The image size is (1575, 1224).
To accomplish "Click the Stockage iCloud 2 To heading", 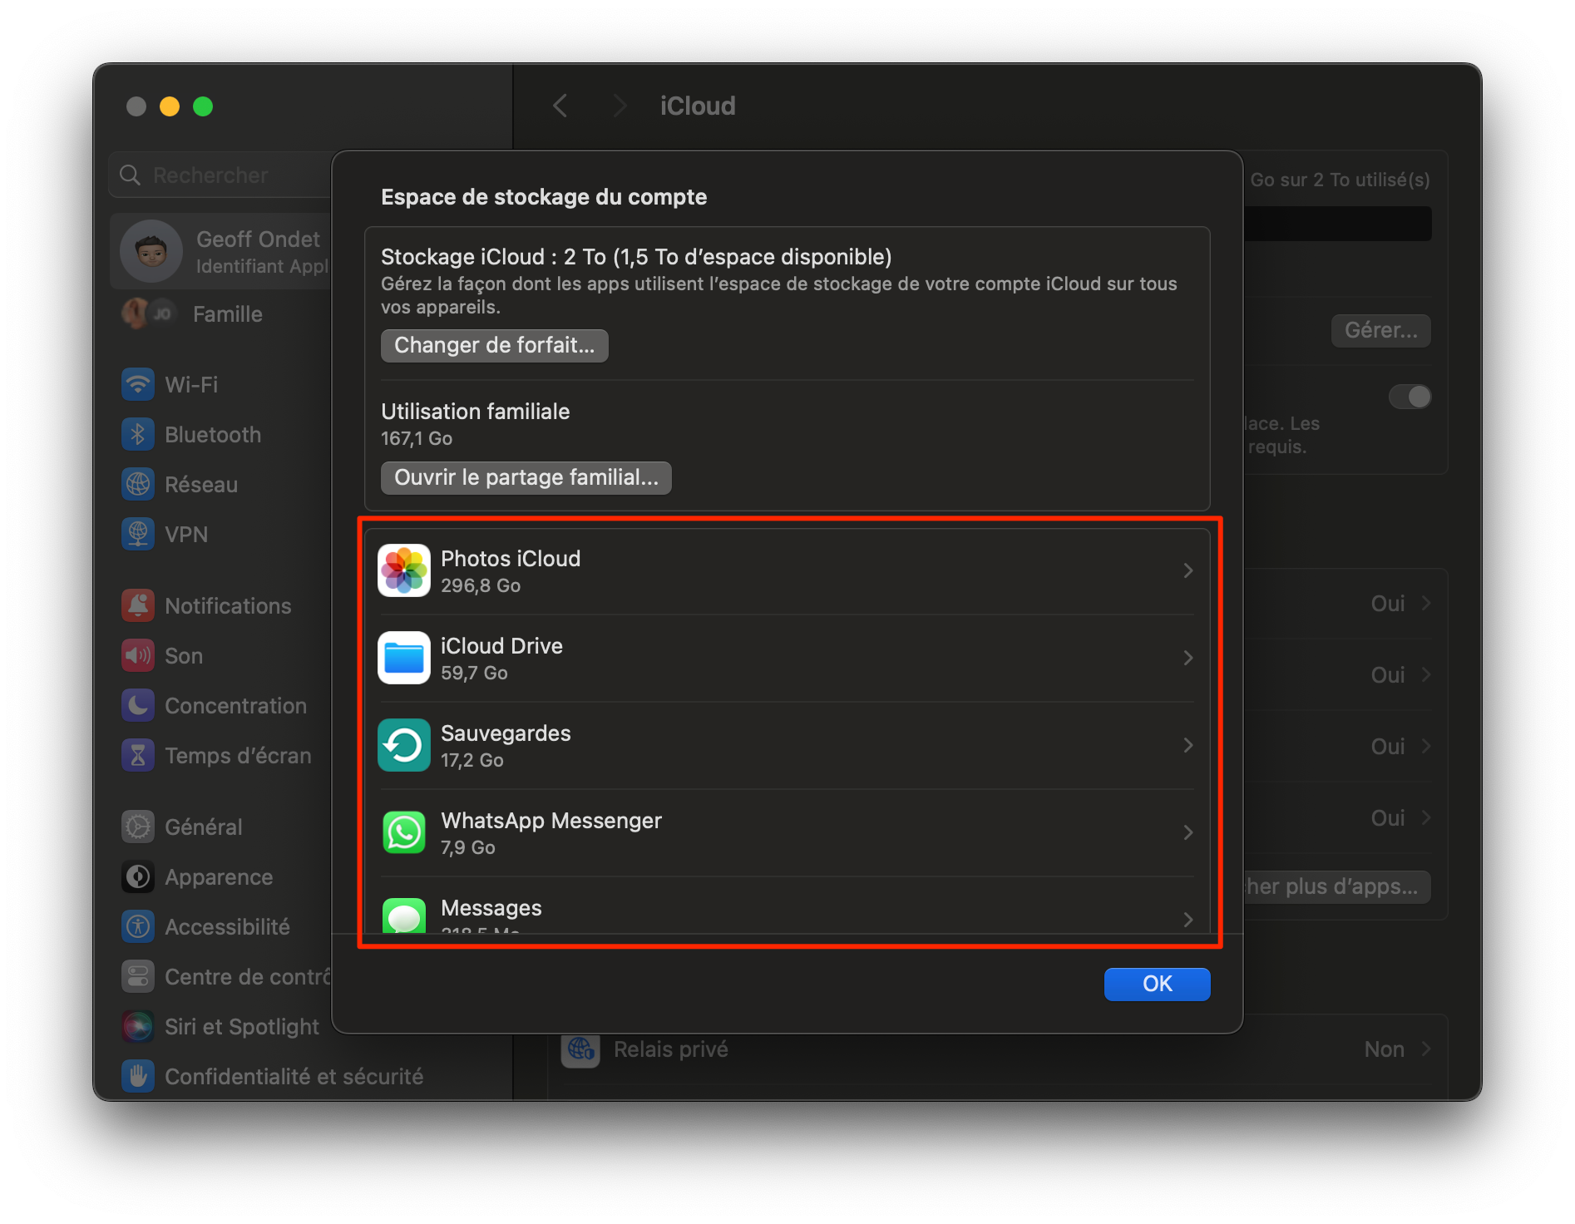I will click(636, 257).
